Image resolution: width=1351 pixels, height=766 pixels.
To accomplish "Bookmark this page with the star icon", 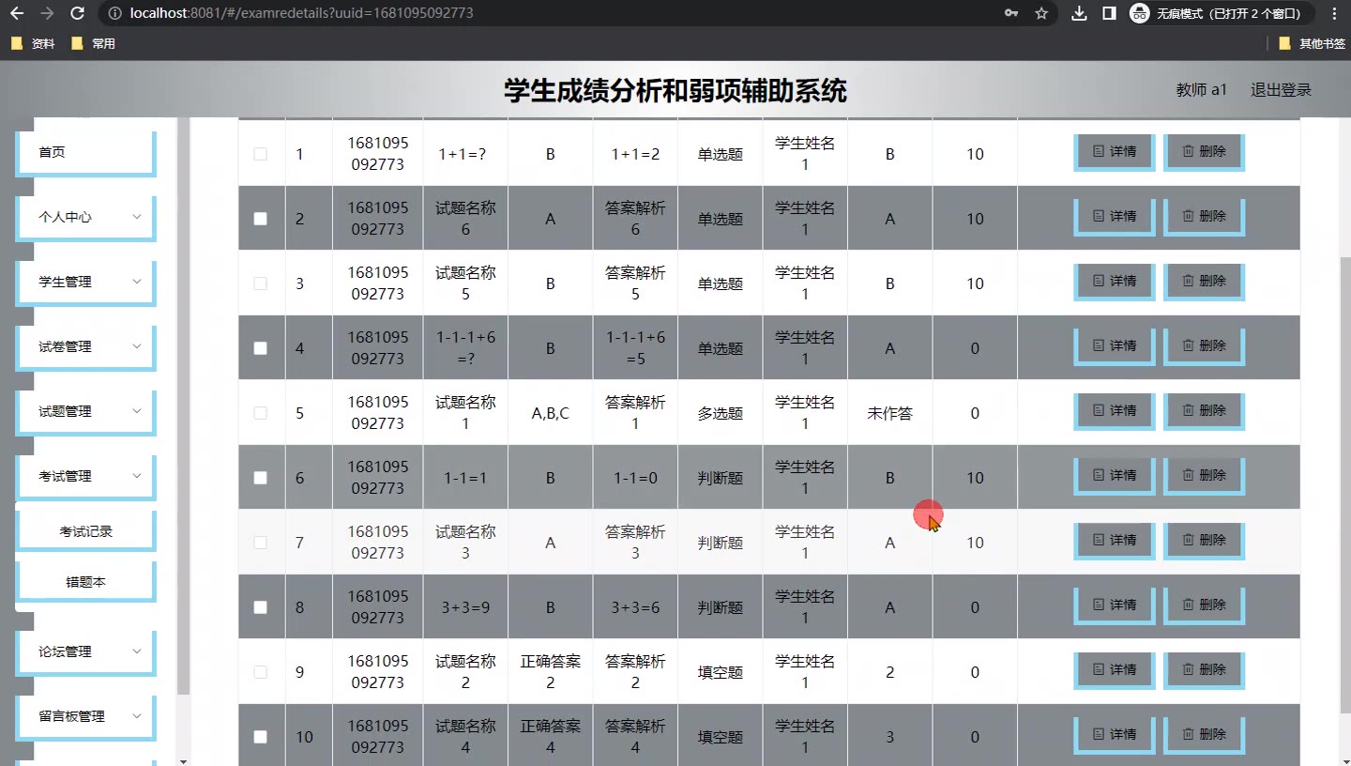I will (x=1041, y=13).
